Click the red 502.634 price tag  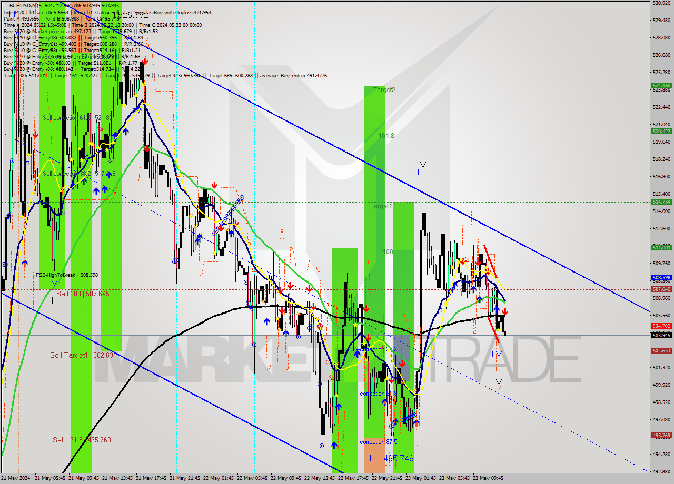point(661,350)
